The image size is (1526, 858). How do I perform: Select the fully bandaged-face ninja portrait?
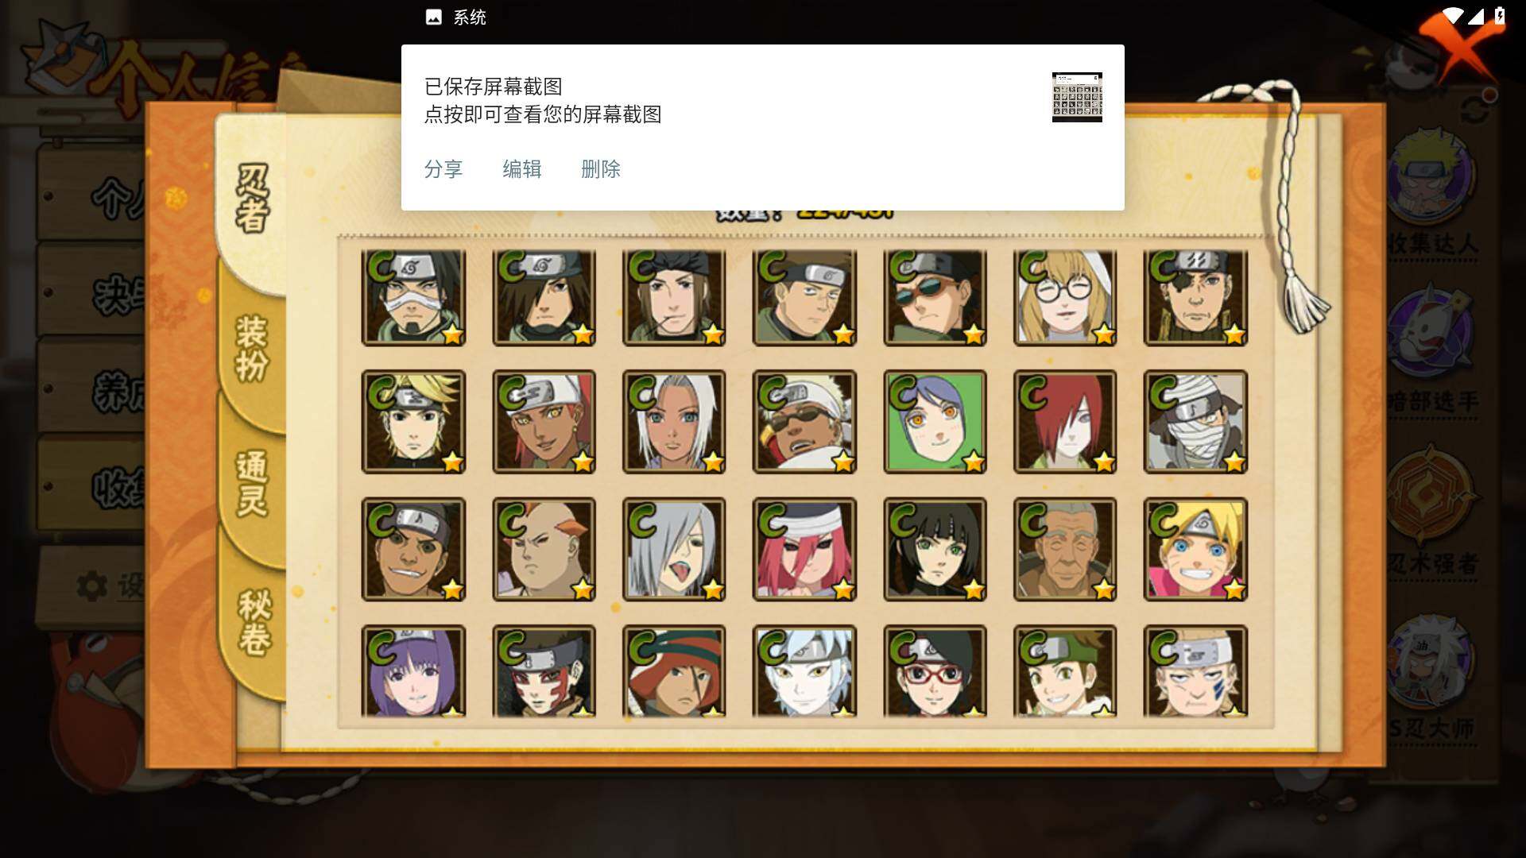(1195, 422)
